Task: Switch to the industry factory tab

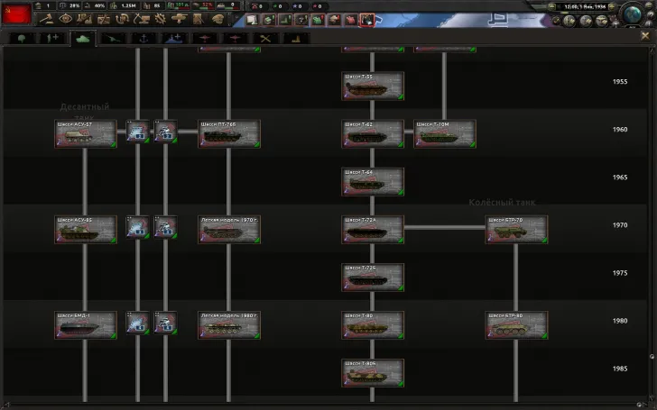Action: (296, 39)
